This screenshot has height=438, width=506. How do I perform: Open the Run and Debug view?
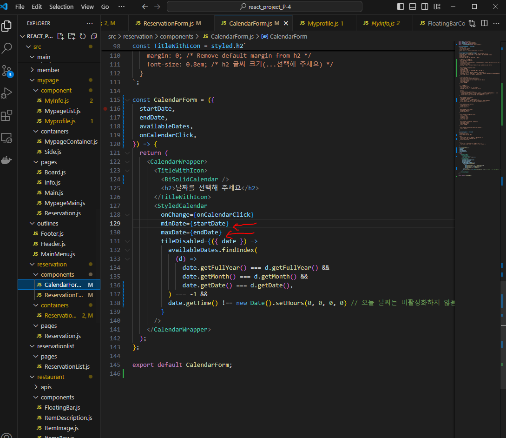pyautogui.click(x=7, y=93)
